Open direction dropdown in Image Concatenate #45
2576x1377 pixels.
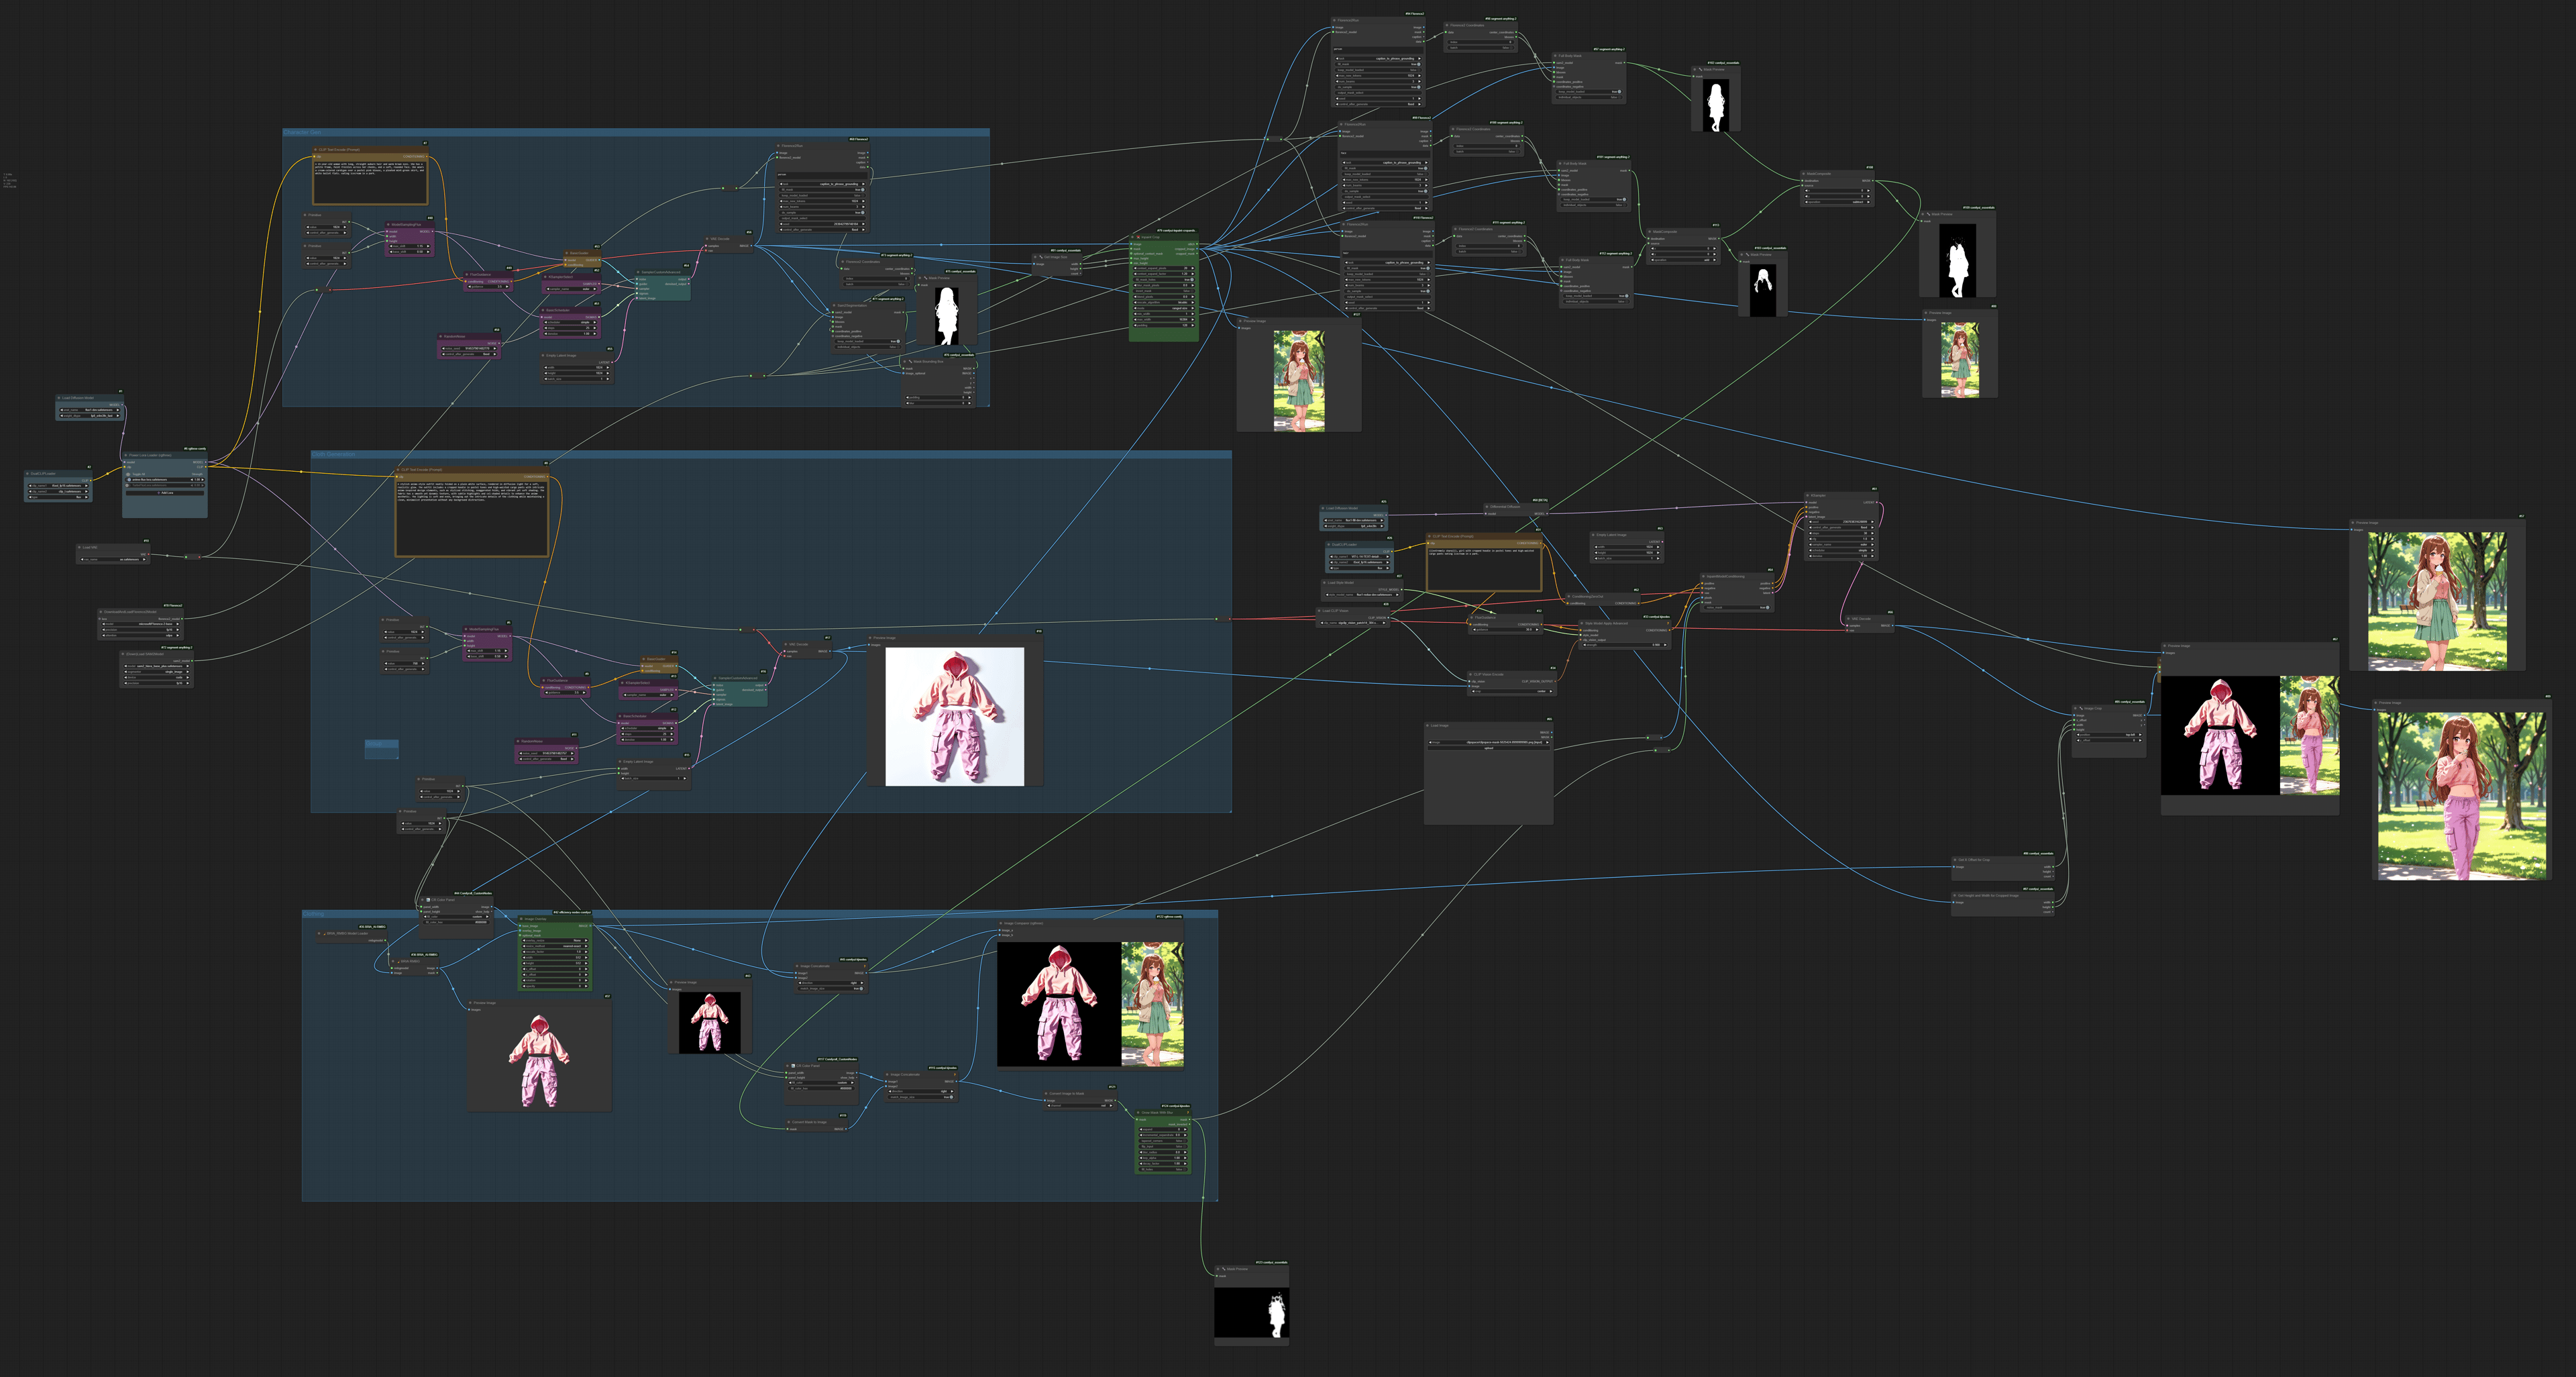point(831,983)
